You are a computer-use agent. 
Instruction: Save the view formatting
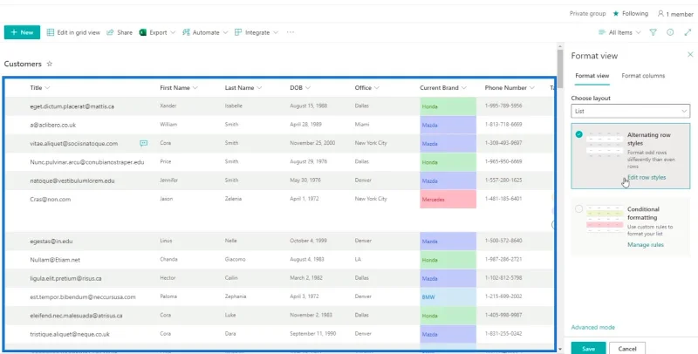pos(588,349)
